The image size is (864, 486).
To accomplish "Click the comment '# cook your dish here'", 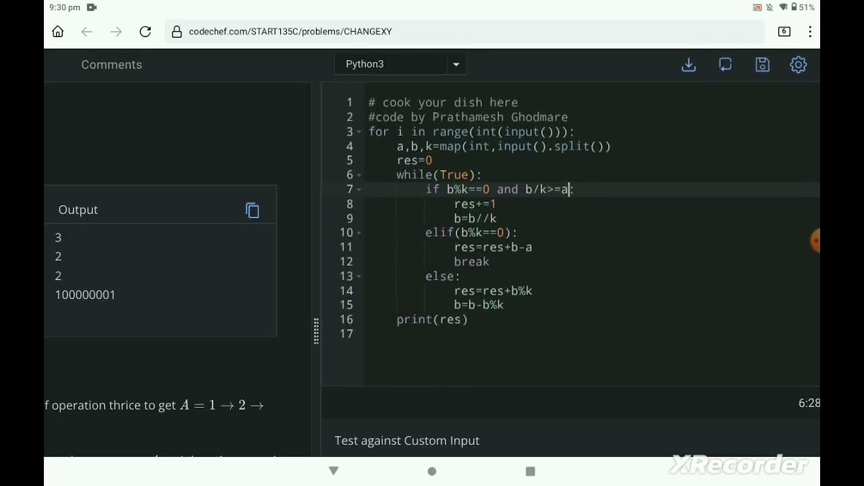I will 443,103.
